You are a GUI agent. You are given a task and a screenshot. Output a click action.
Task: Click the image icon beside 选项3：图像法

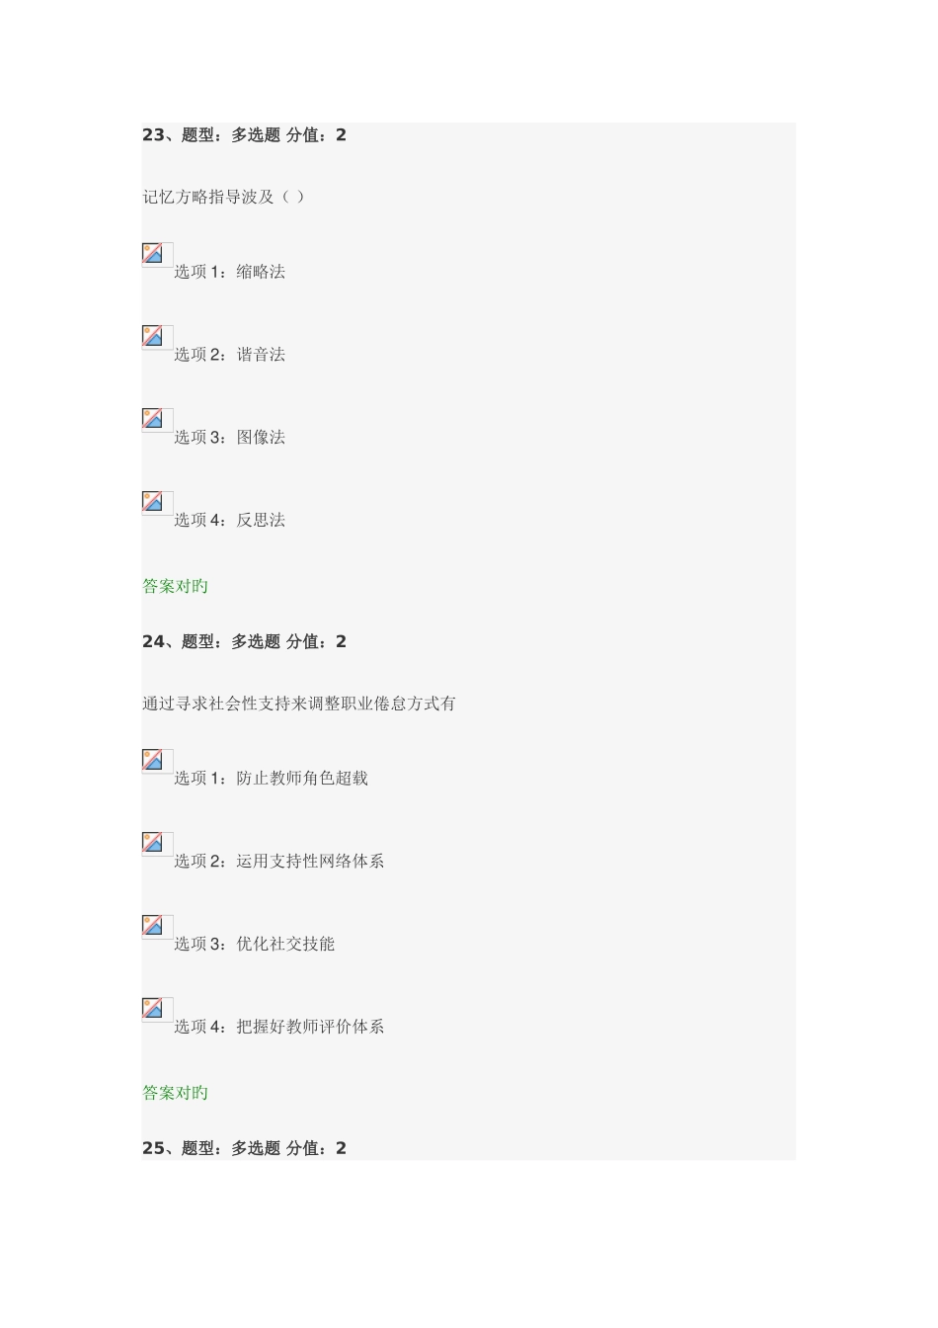(x=154, y=420)
